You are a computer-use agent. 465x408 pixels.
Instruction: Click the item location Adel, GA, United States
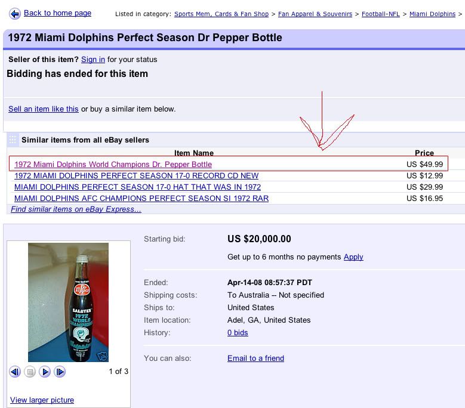point(269,320)
